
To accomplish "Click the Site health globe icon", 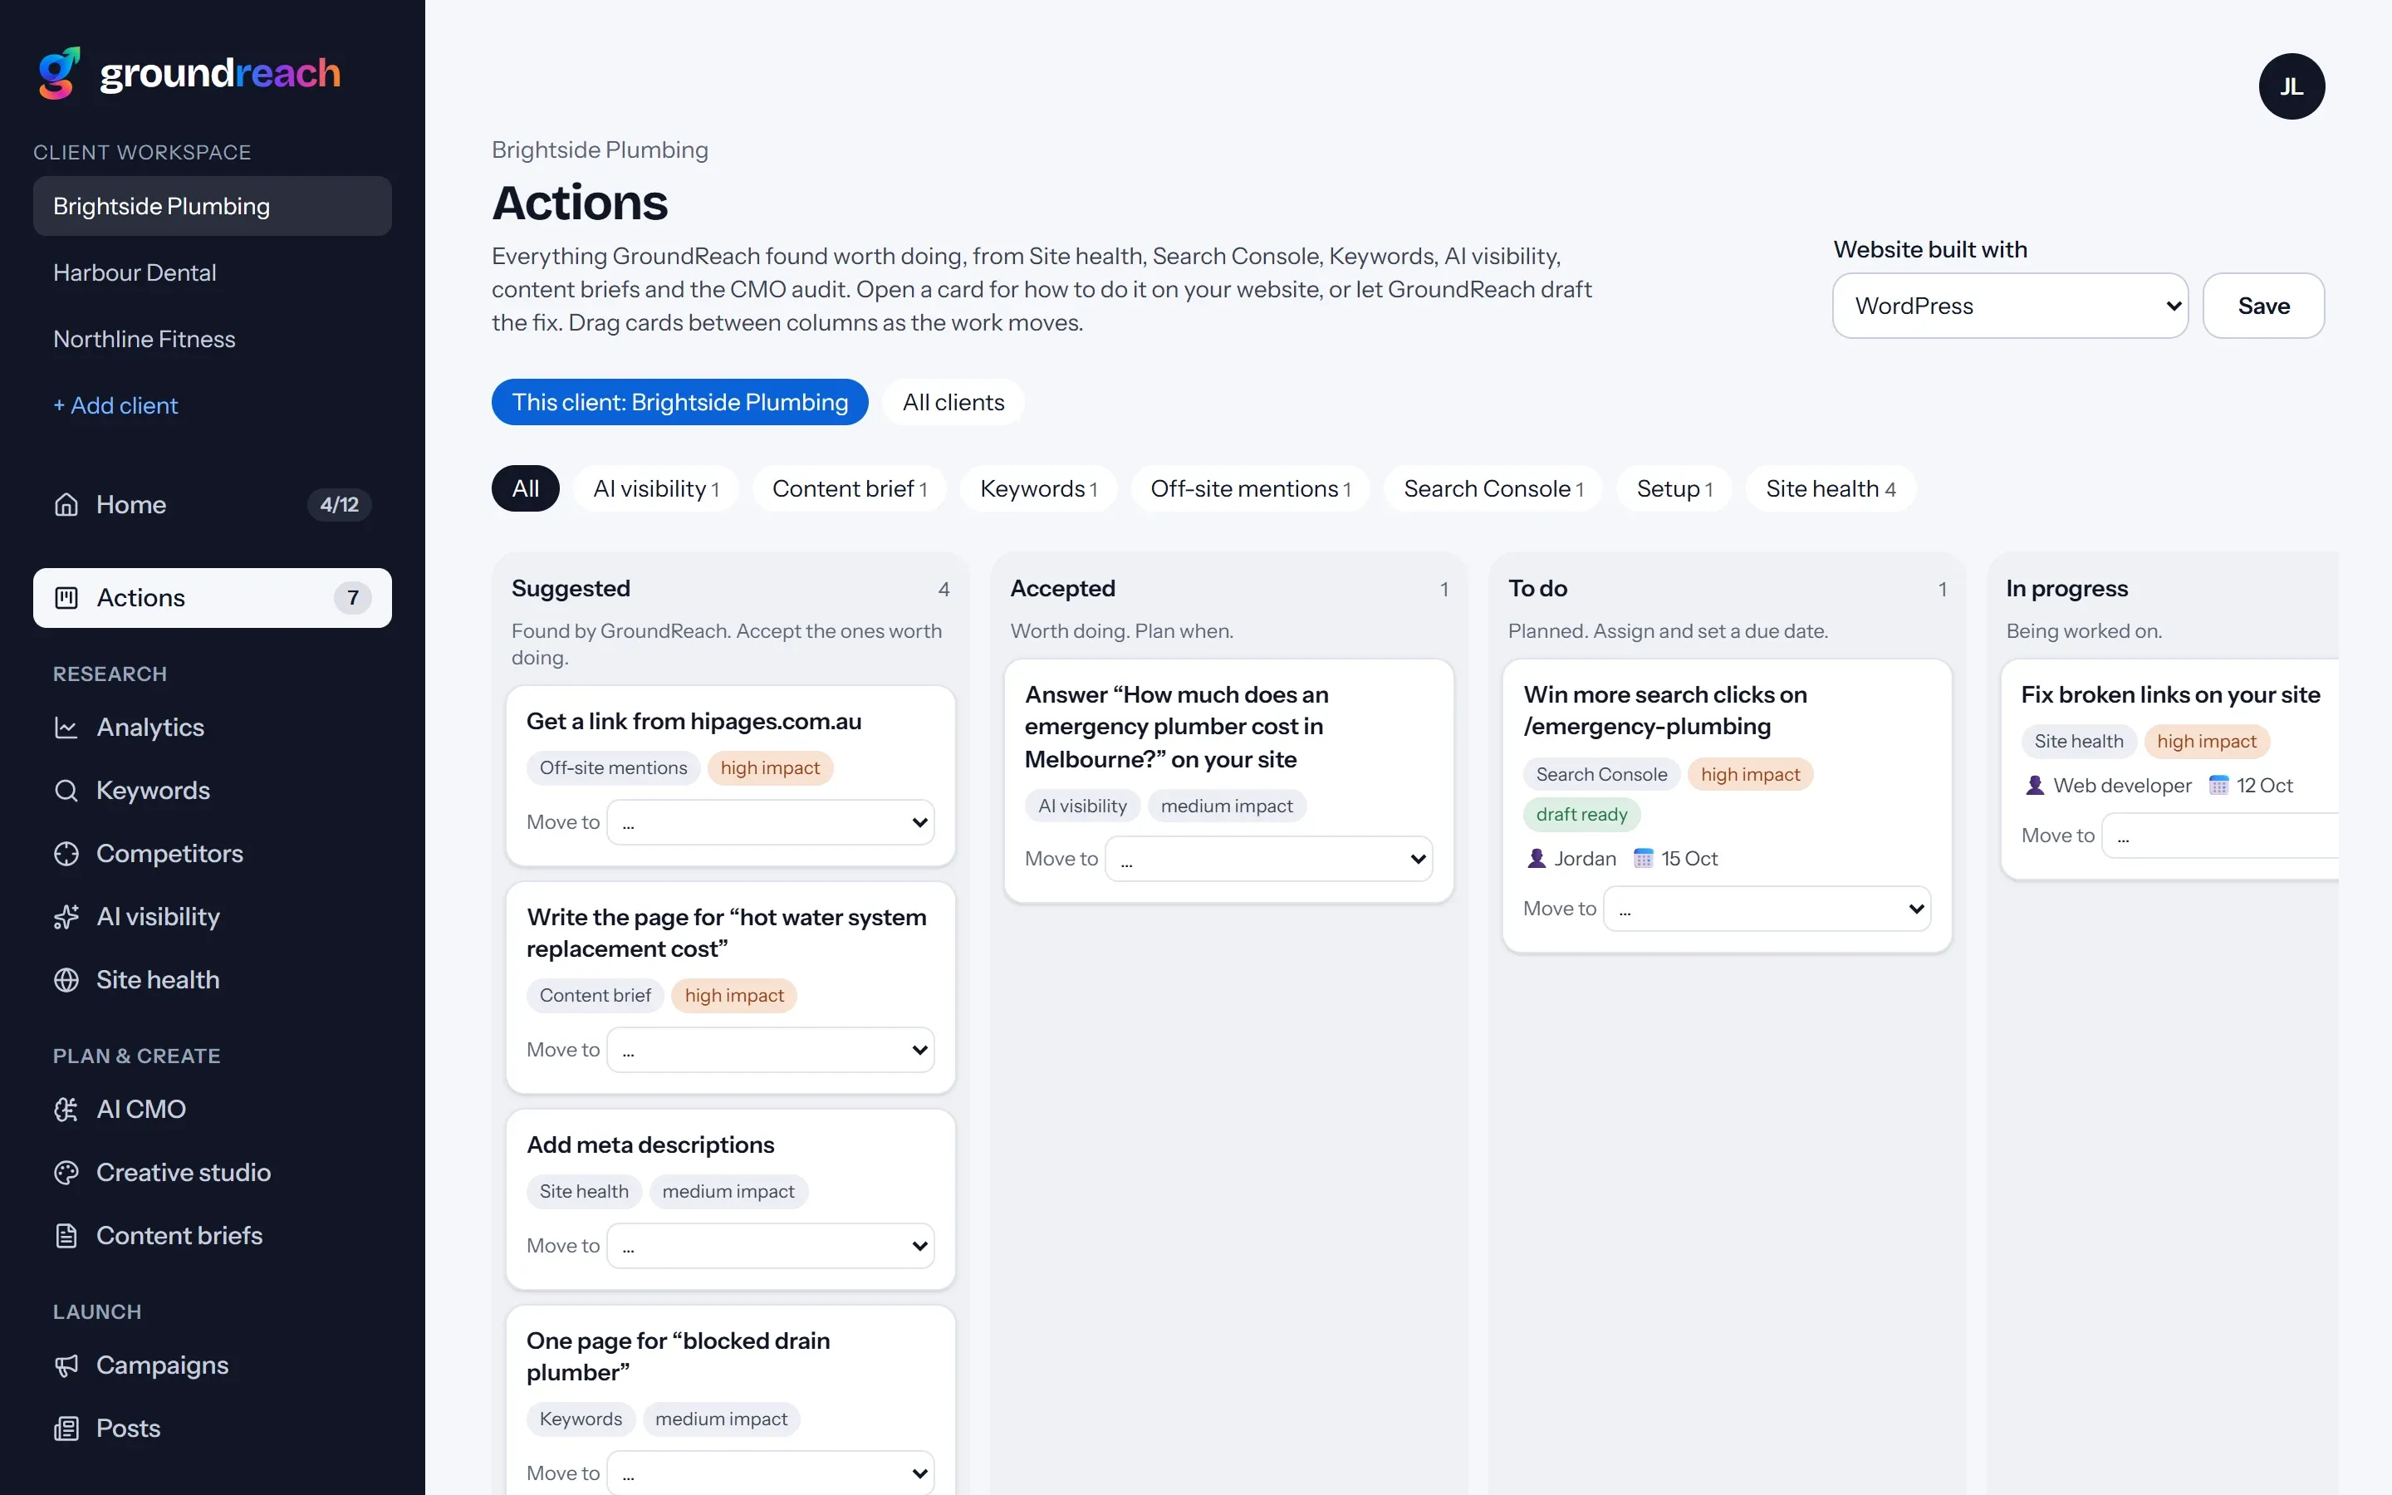I will click(66, 980).
